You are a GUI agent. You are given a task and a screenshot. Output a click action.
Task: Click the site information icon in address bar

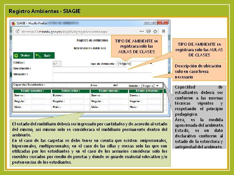click(x=17, y=31)
